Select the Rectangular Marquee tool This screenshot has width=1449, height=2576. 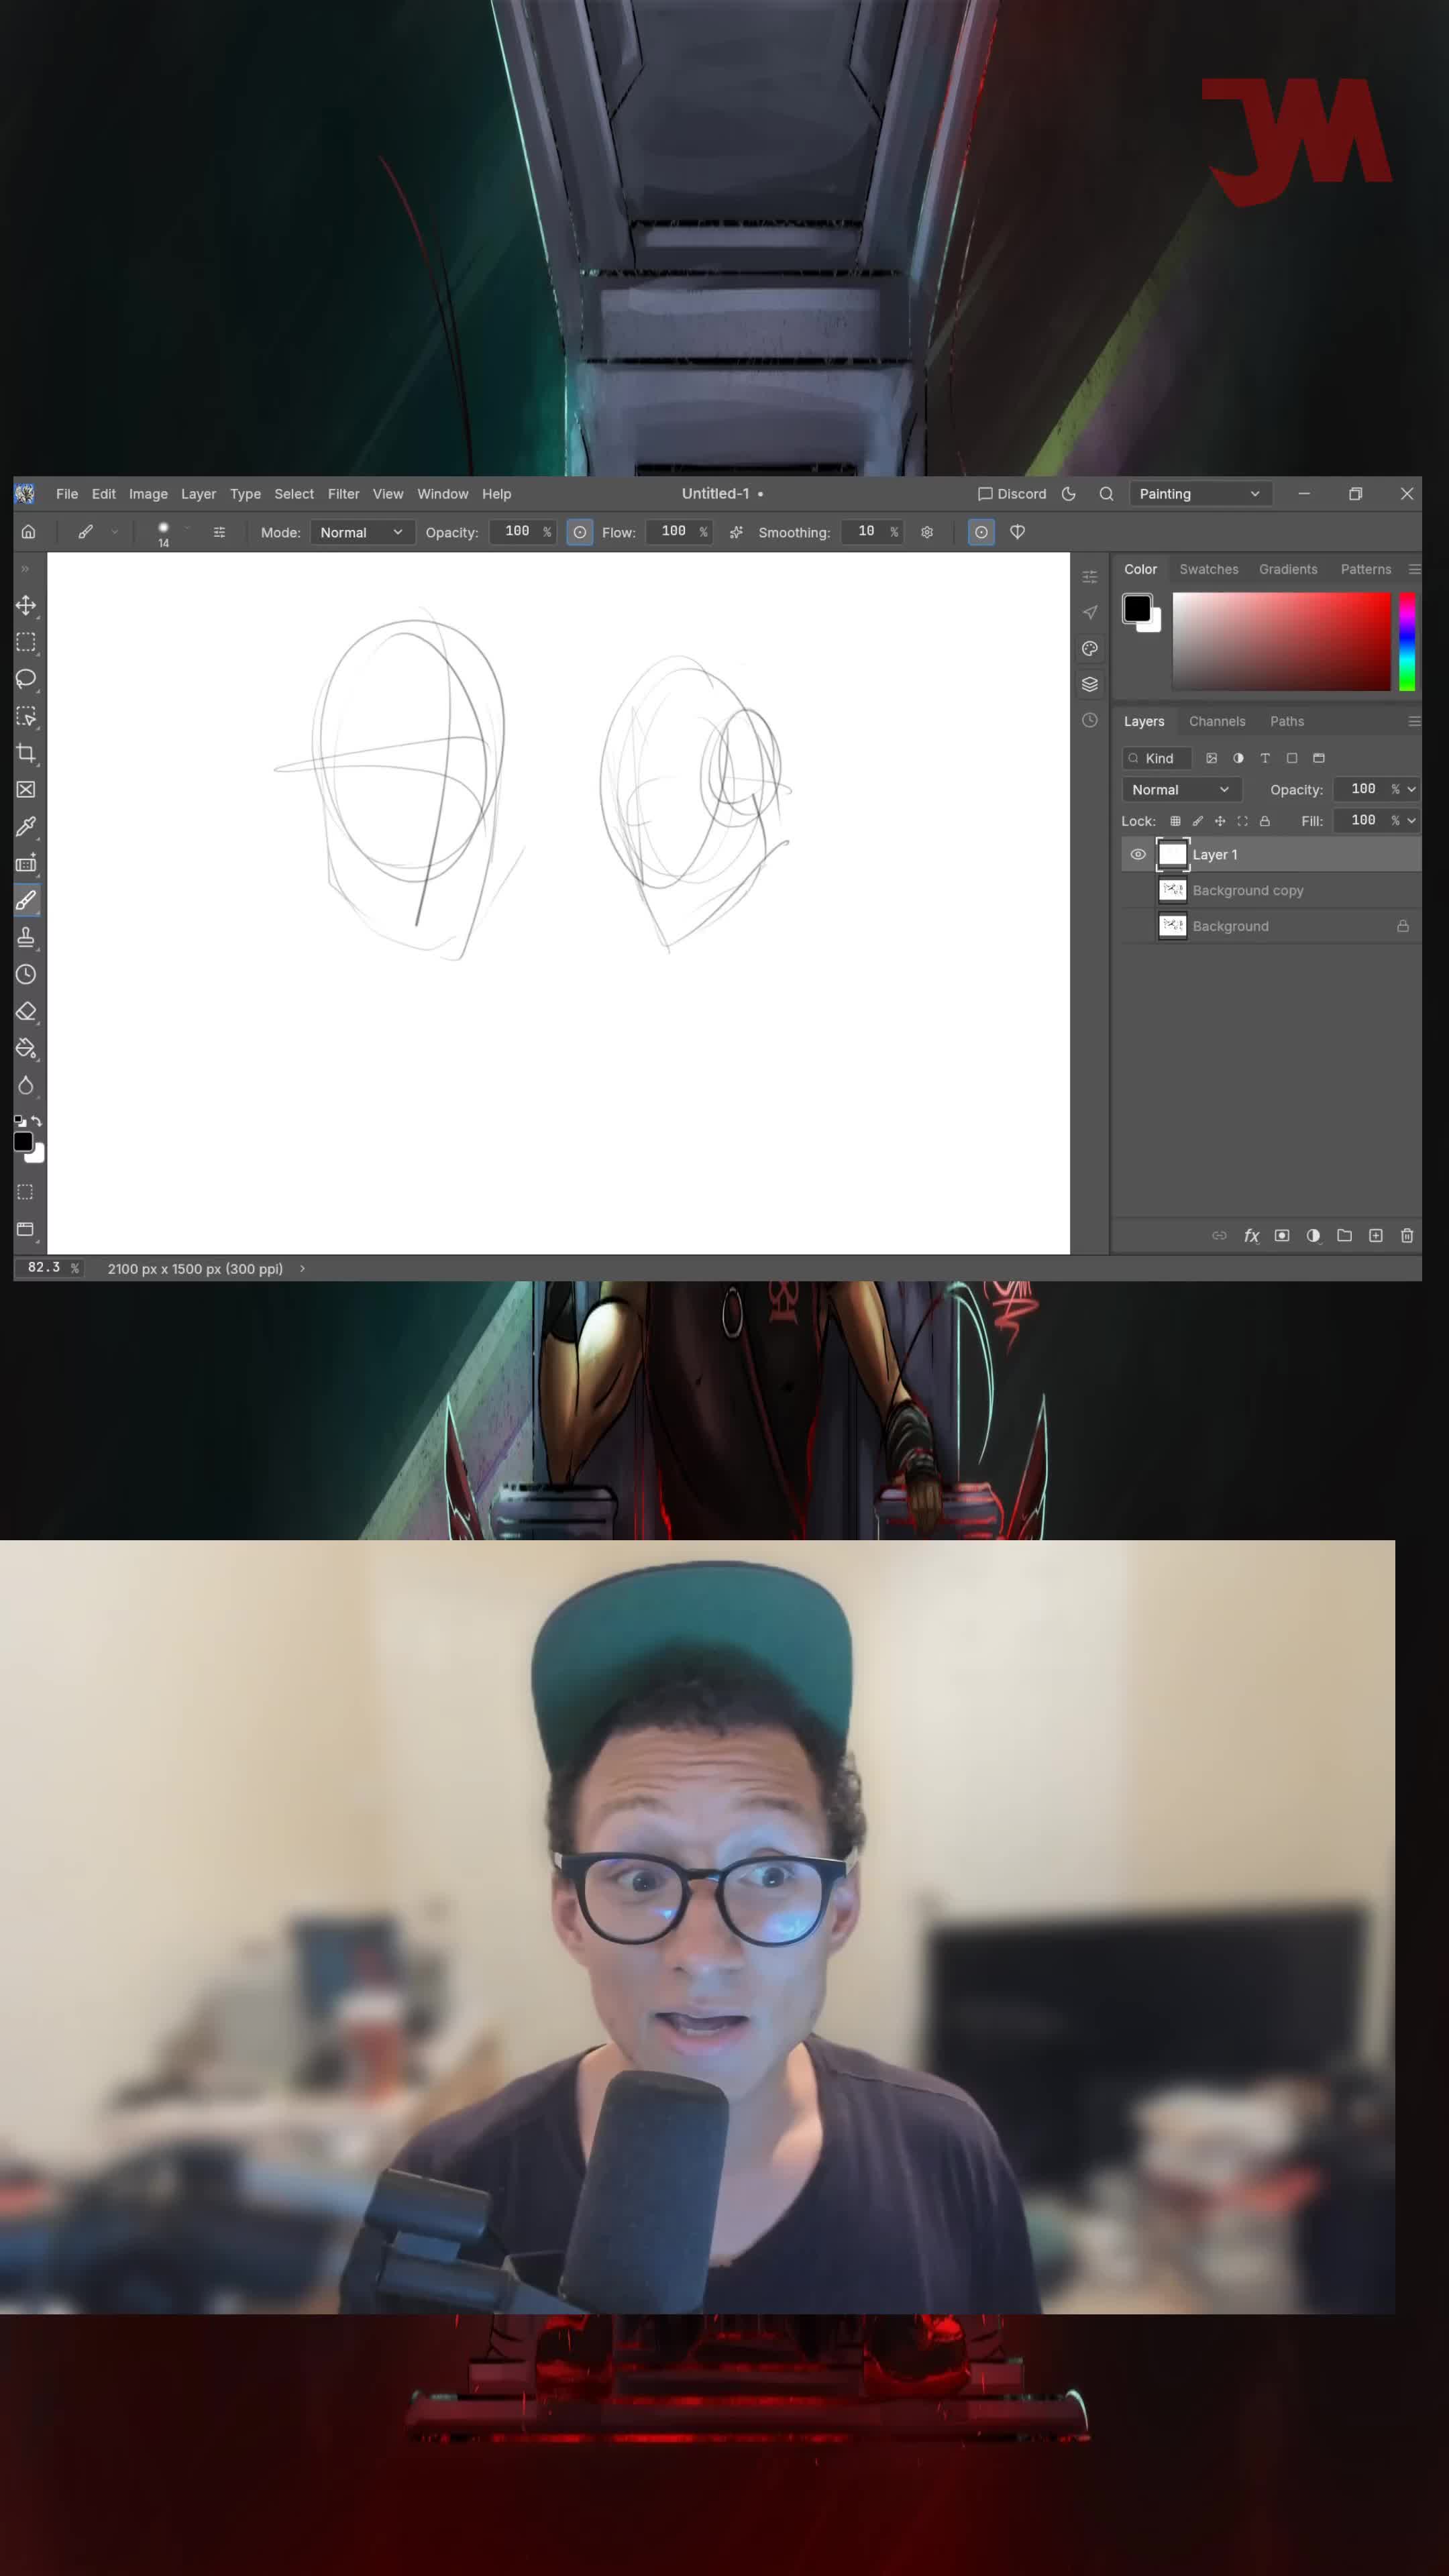tap(26, 642)
